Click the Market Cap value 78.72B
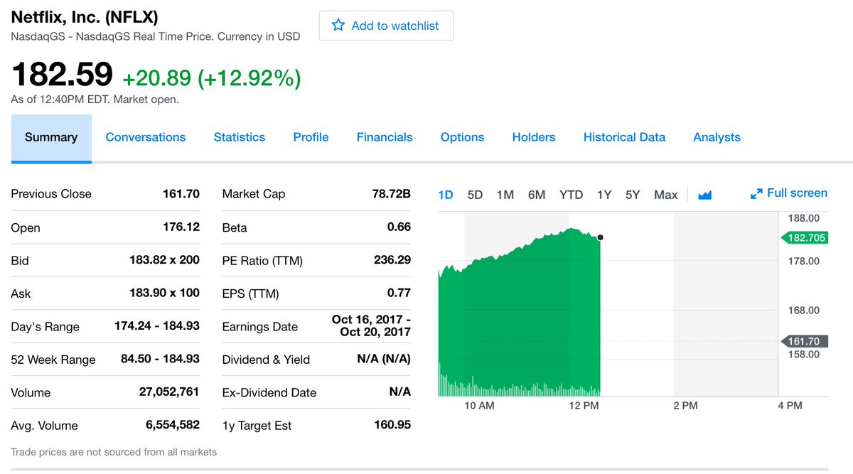The height and width of the screenshot is (474, 853). 392,193
